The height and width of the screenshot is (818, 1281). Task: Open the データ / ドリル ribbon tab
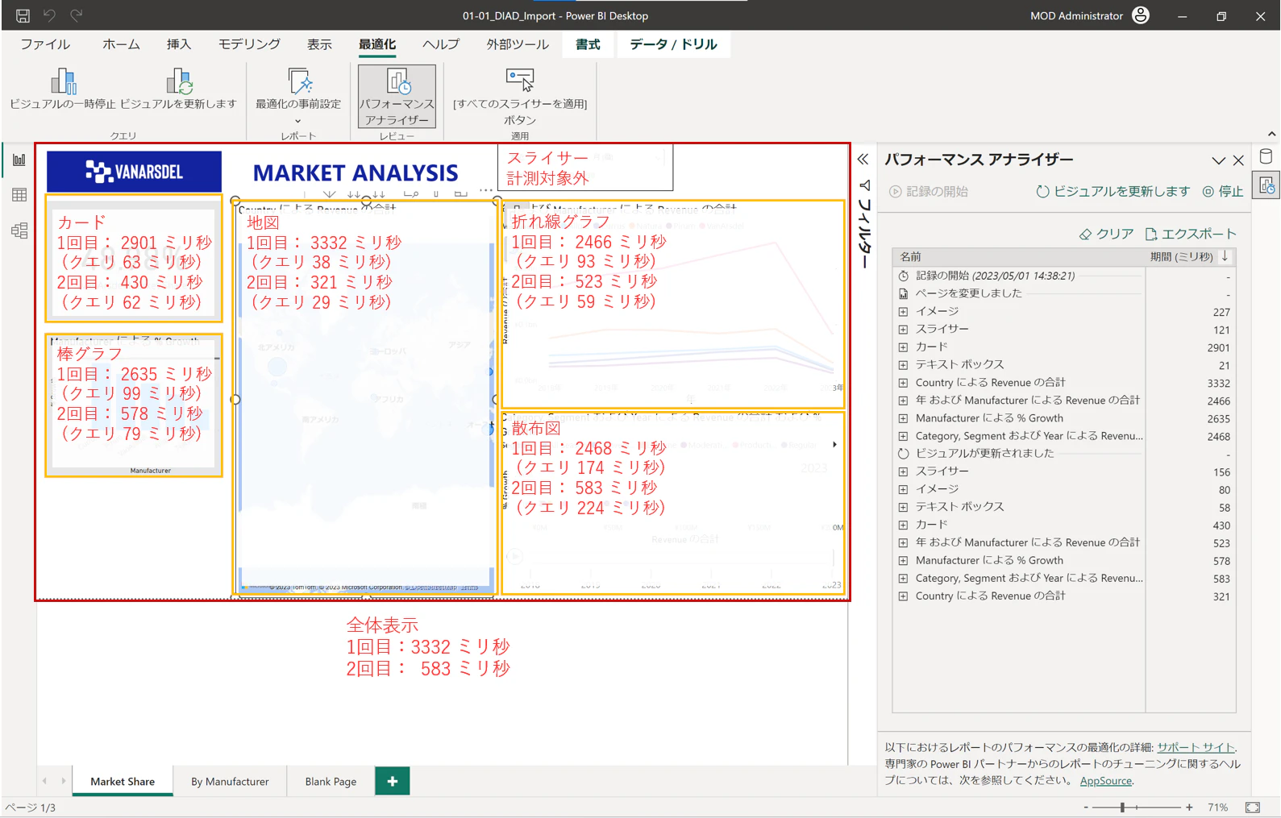pyautogui.click(x=673, y=44)
